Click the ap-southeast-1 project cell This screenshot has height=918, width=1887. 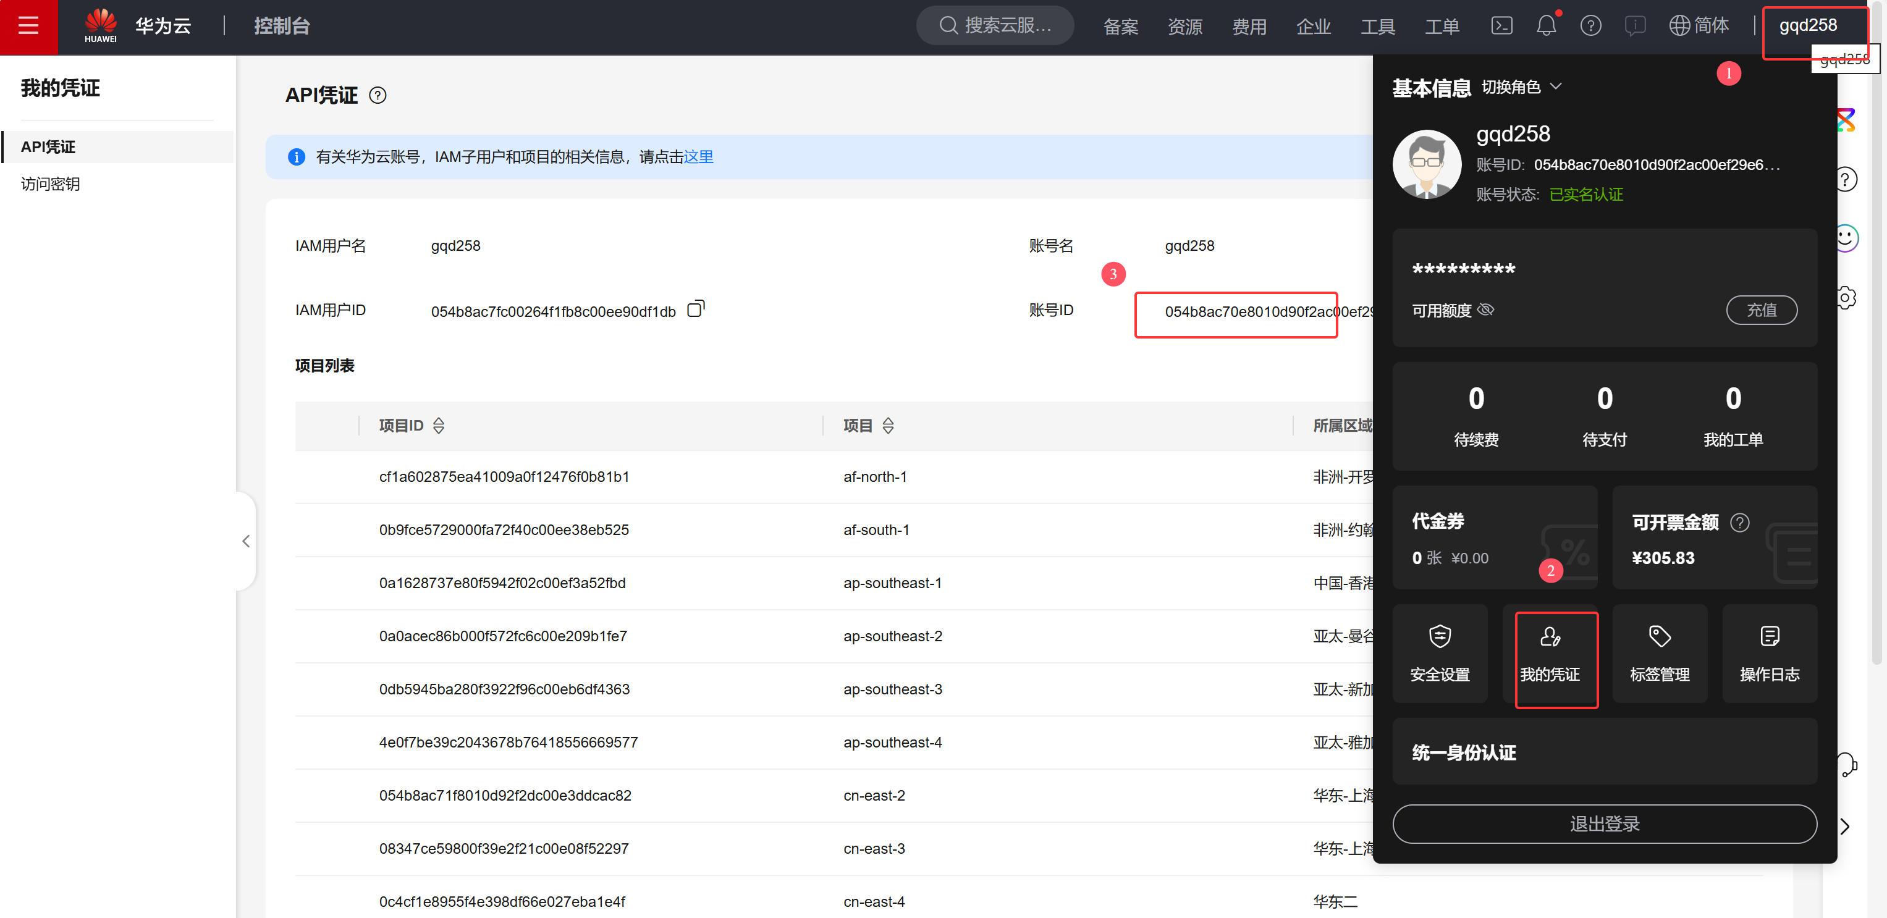tap(892, 583)
